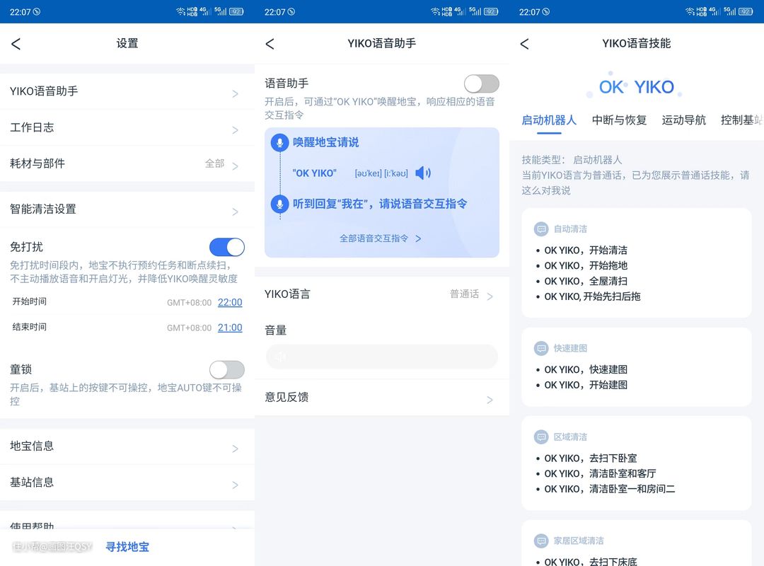Viewport: 764px width, 566px height.
Task: Expand 耗材与部件 settings row
Action: click(x=127, y=163)
